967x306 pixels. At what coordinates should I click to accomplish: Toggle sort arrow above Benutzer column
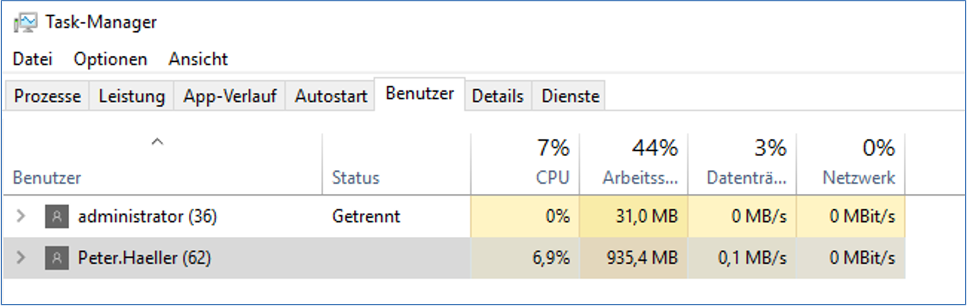click(x=157, y=142)
